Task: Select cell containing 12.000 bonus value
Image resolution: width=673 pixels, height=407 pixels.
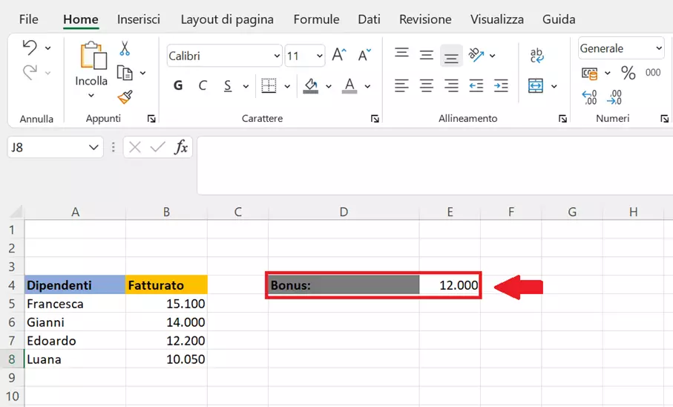Action: (x=450, y=285)
